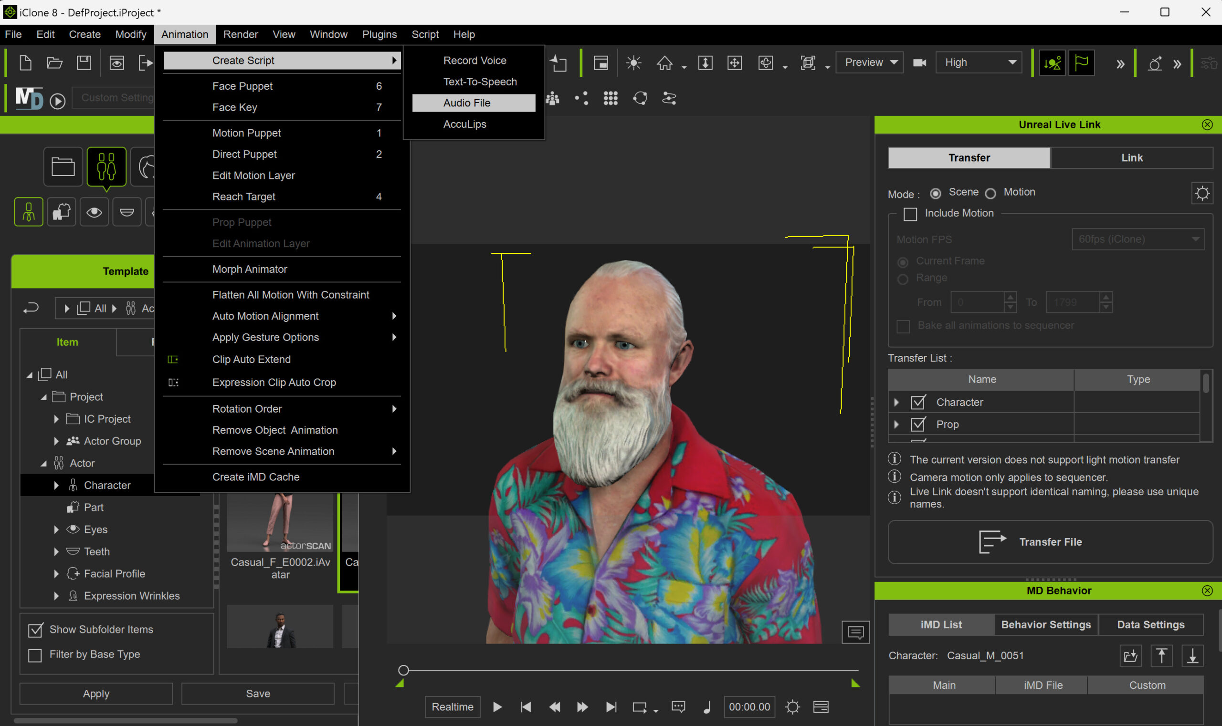Select the Motion mode radio button
The image size is (1222, 726).
(x=990, y=193)
